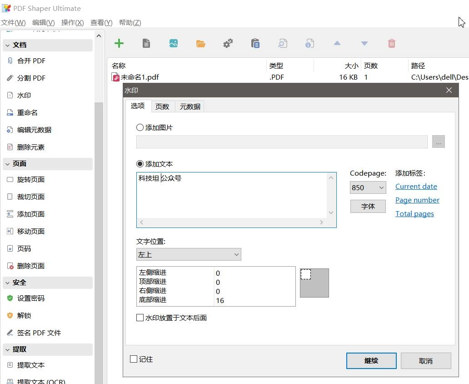469x384 pixels.
Task: Open the 设置密码 security tool
Action: point(31,298)
